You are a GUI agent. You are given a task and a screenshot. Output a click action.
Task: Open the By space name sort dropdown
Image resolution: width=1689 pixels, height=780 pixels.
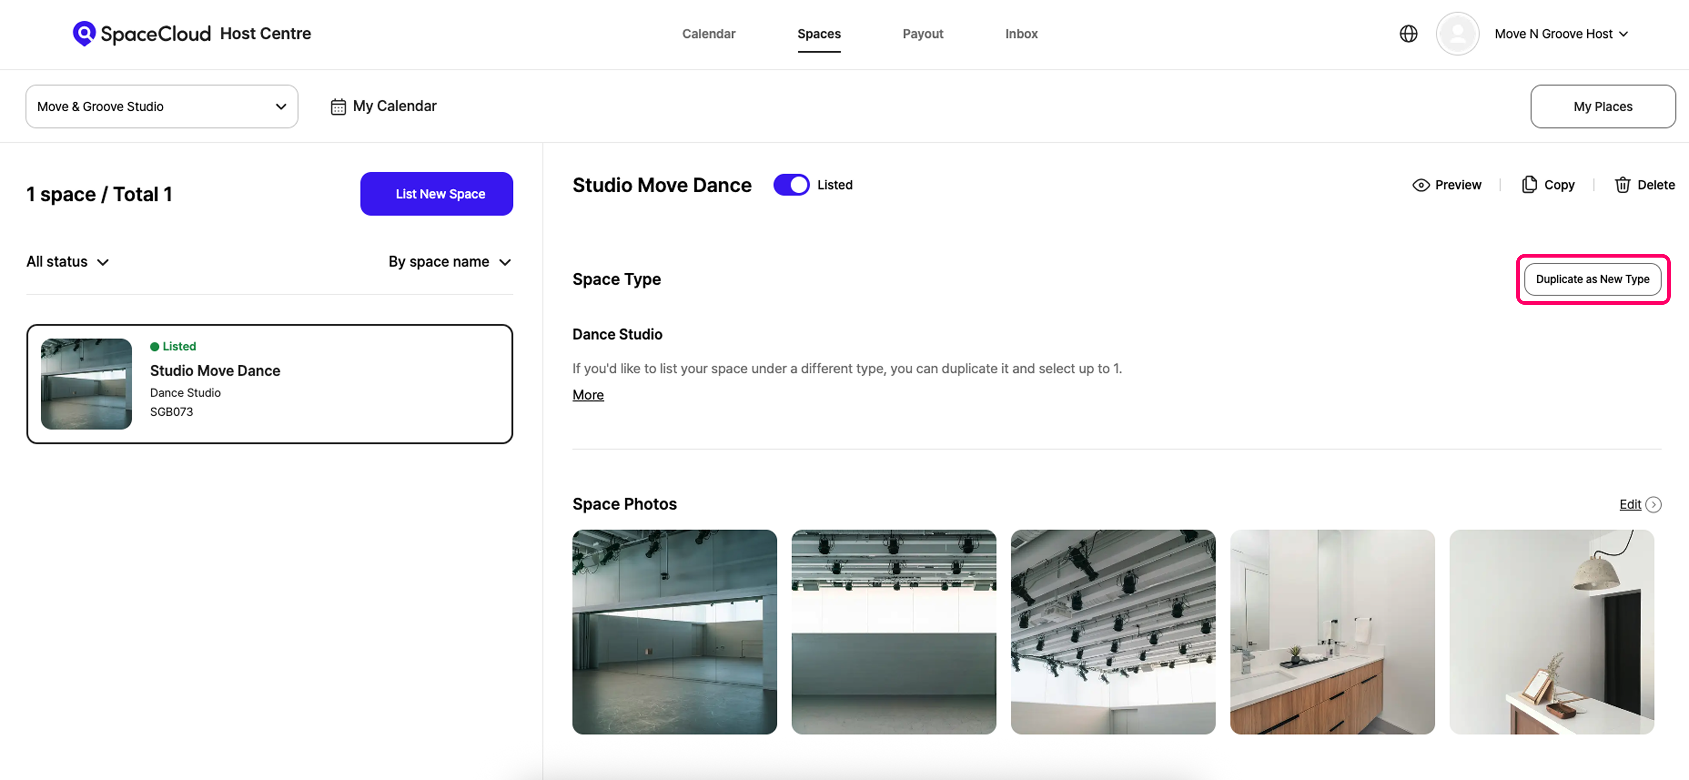[x=449, y=262]
